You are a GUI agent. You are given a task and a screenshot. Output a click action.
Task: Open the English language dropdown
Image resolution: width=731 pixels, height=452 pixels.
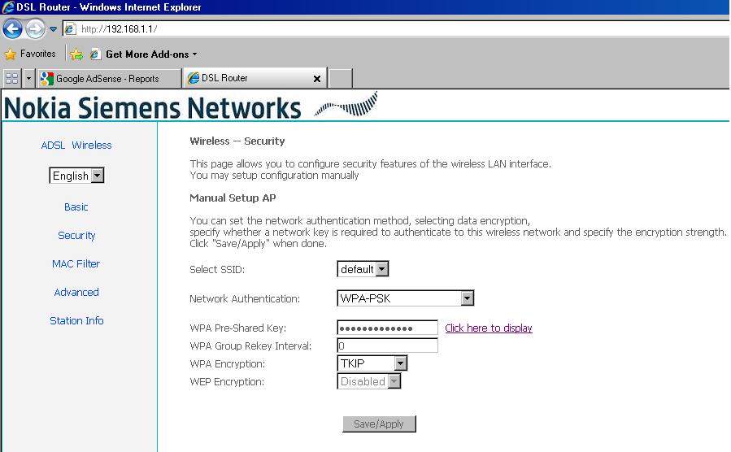(76, 176)
